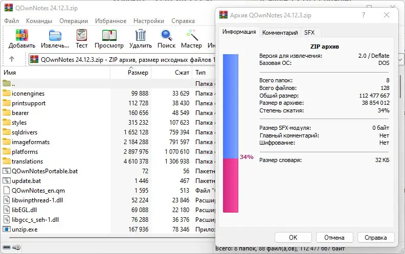The image size is (405, 254).
Task: Open the Справка menu in menu bar
Action: click(x=183, y=21)
